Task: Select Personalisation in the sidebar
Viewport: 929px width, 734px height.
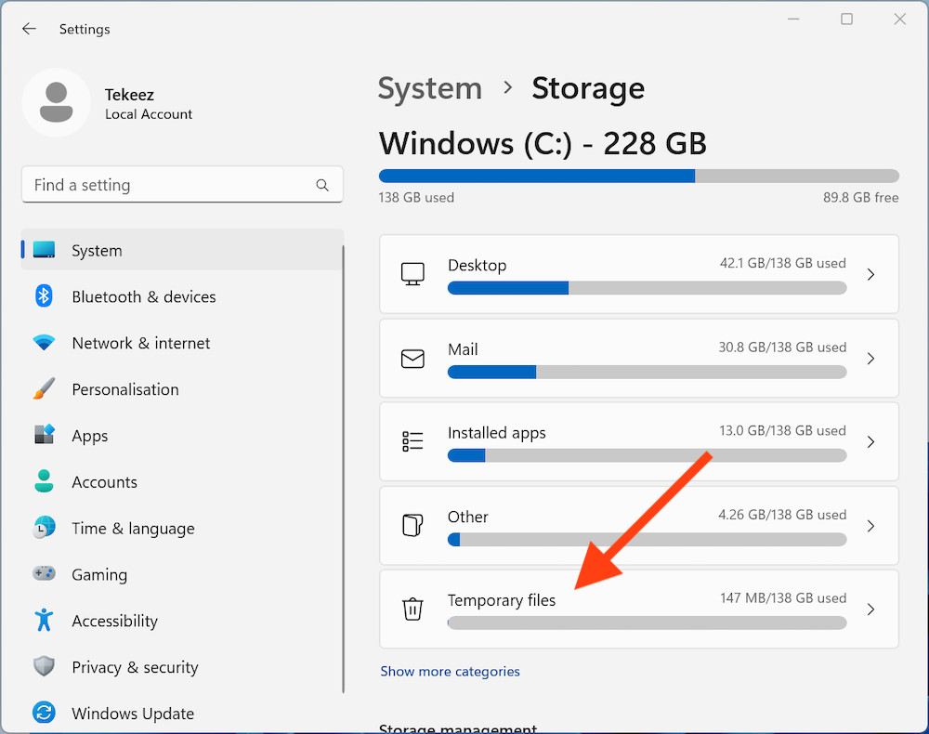Action: click(x=182, y=388)
